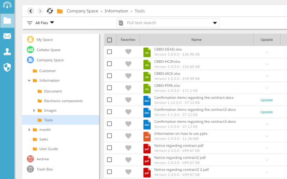Collapse the Information folder chevron
This screenshot has width=287, height=179.
tap(29, 80)
